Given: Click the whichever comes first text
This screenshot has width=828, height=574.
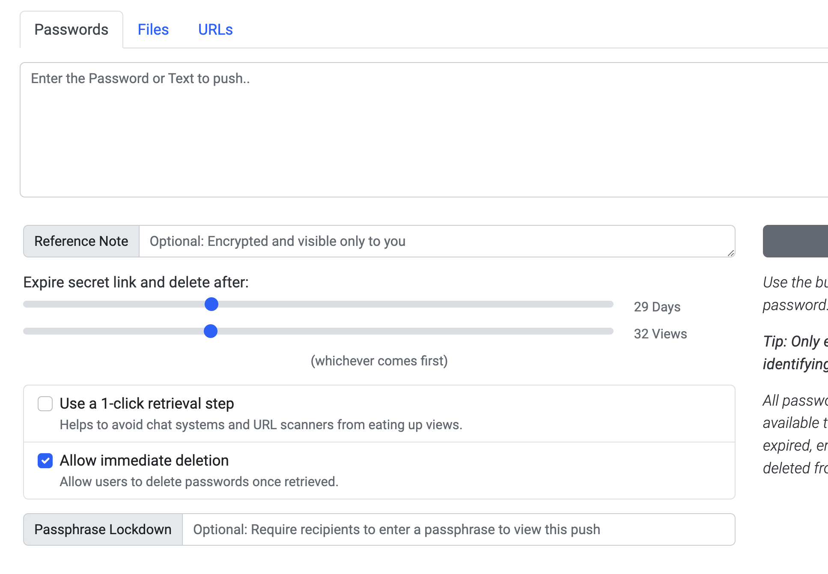Looking at the screenshot, I should 378,361.
